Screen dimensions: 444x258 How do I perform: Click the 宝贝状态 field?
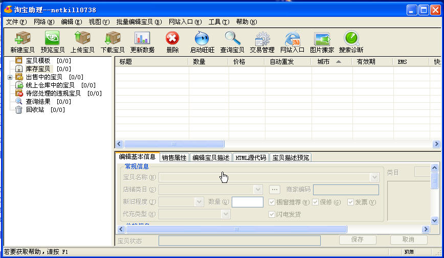[239, 241]
